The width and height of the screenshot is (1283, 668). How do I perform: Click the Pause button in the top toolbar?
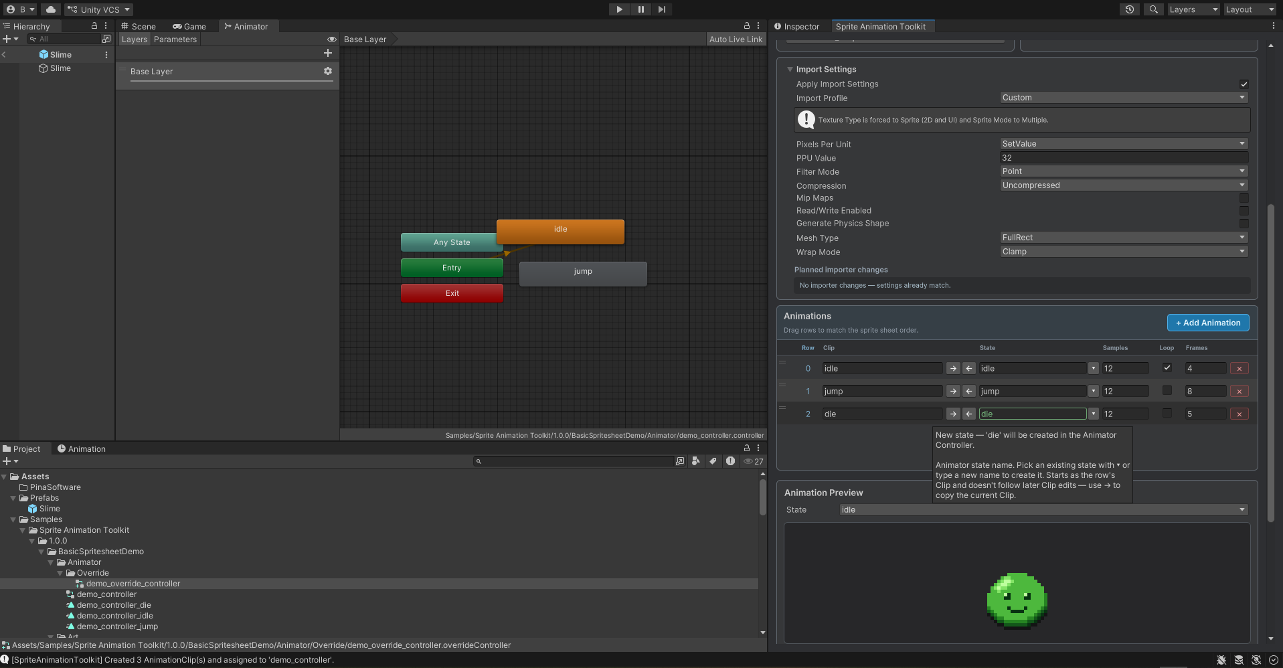point(640,9)
